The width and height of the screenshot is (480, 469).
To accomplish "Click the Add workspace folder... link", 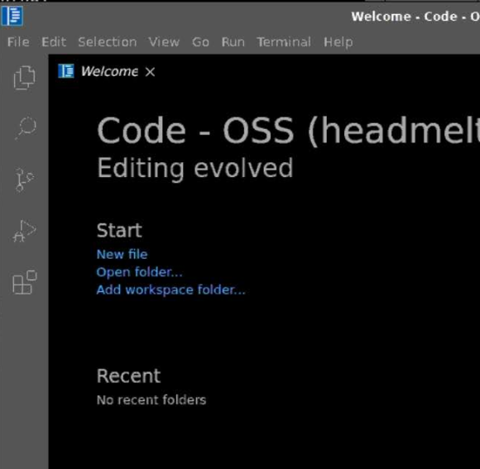I will tap(170, 290).
